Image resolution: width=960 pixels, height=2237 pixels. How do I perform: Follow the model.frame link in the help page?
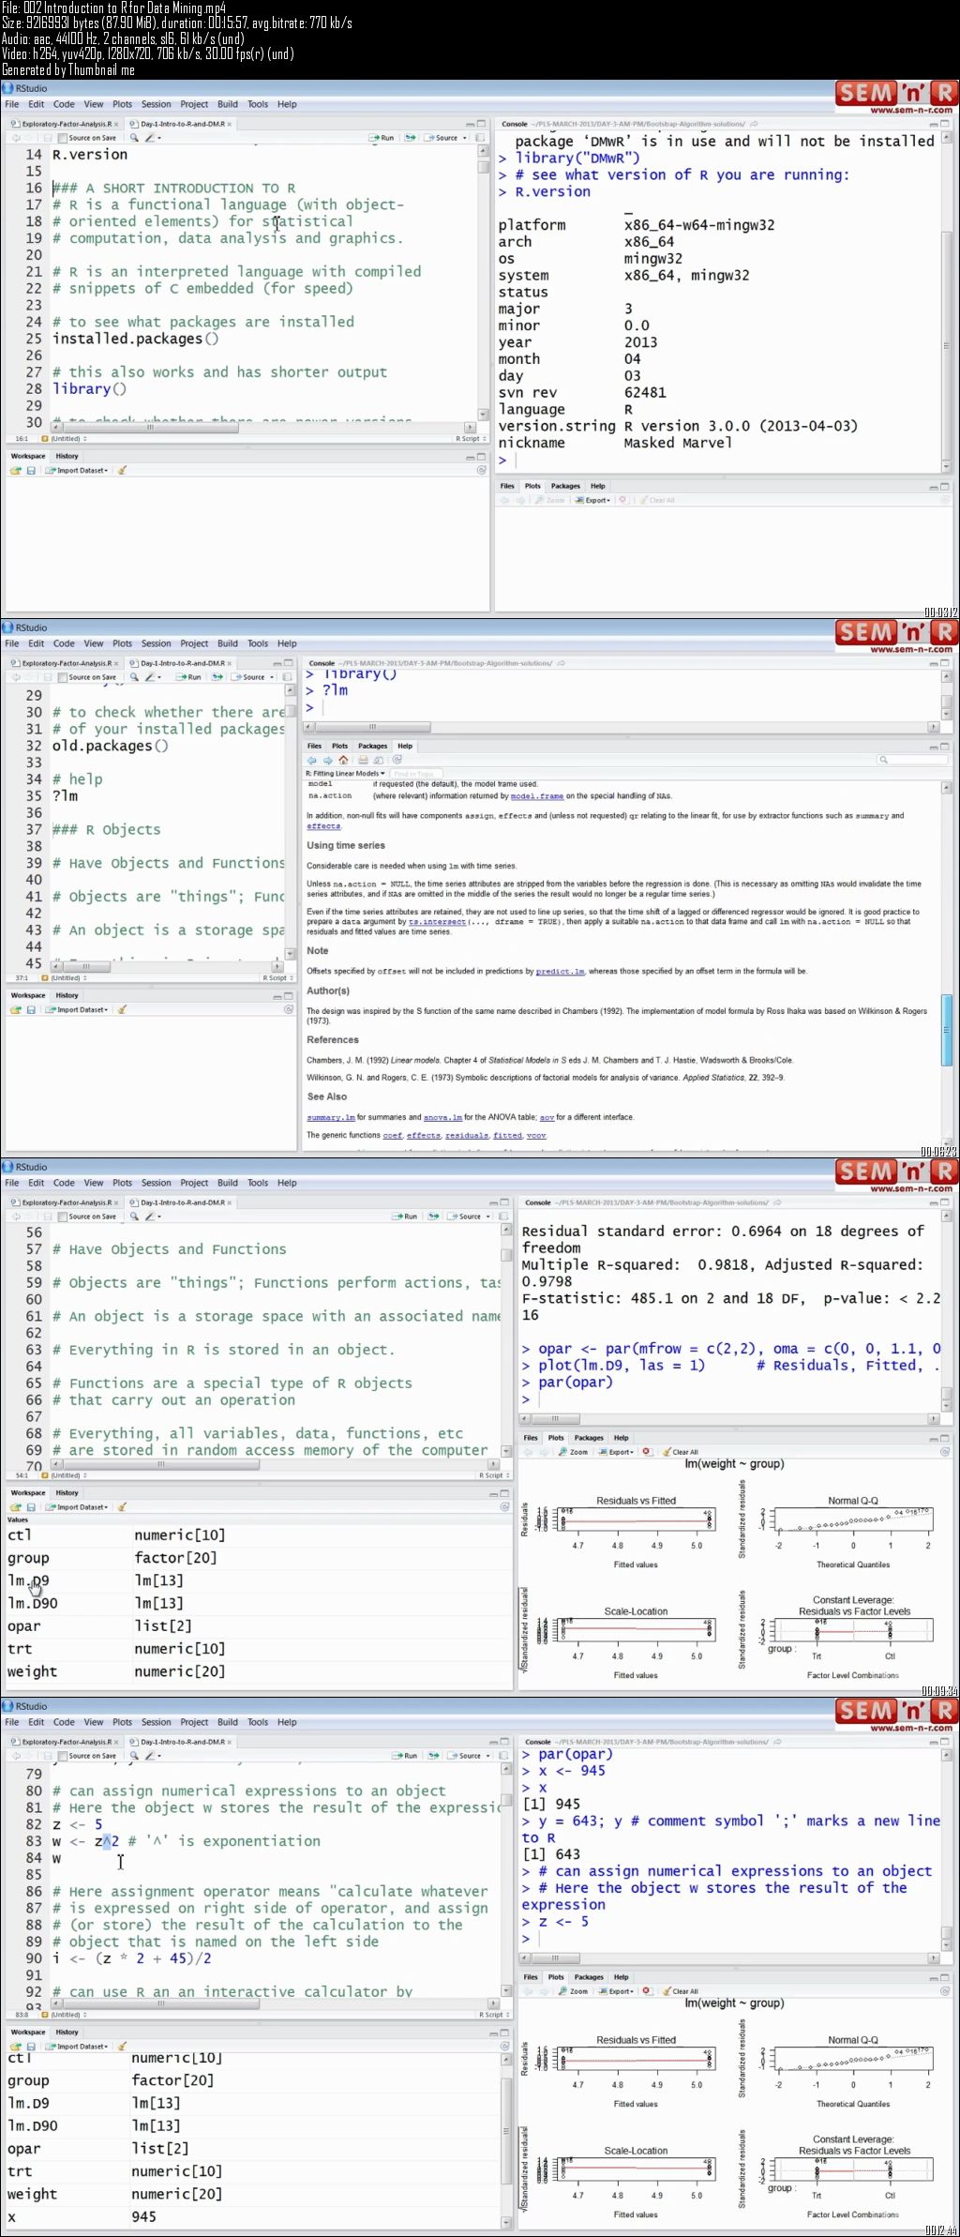tap(537, 796)
